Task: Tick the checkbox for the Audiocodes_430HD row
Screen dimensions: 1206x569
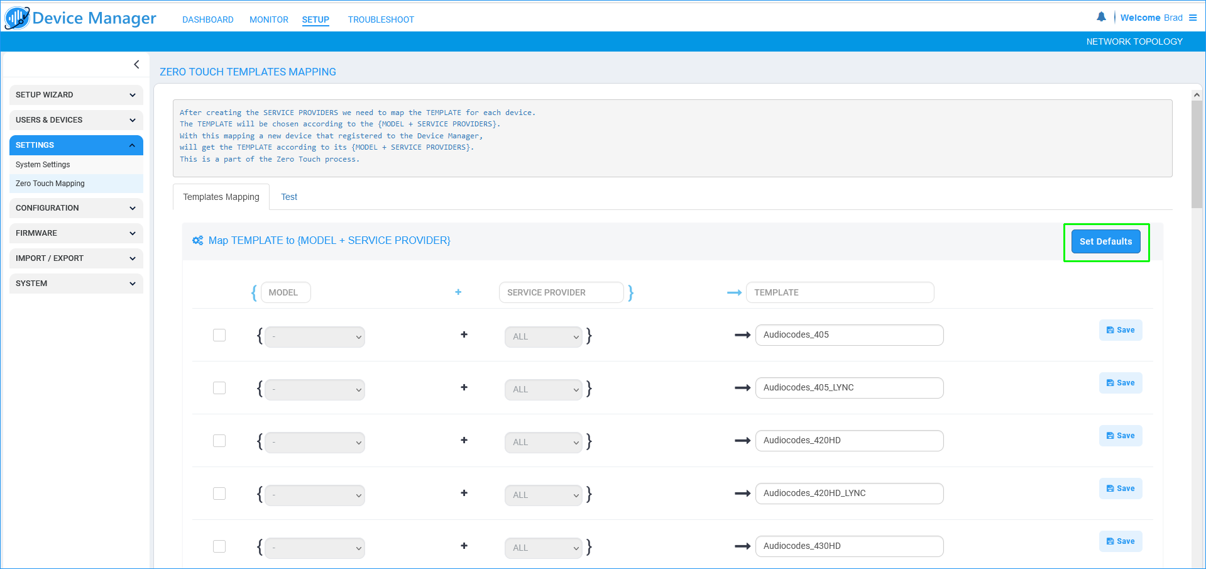Action: pos(219,546)
